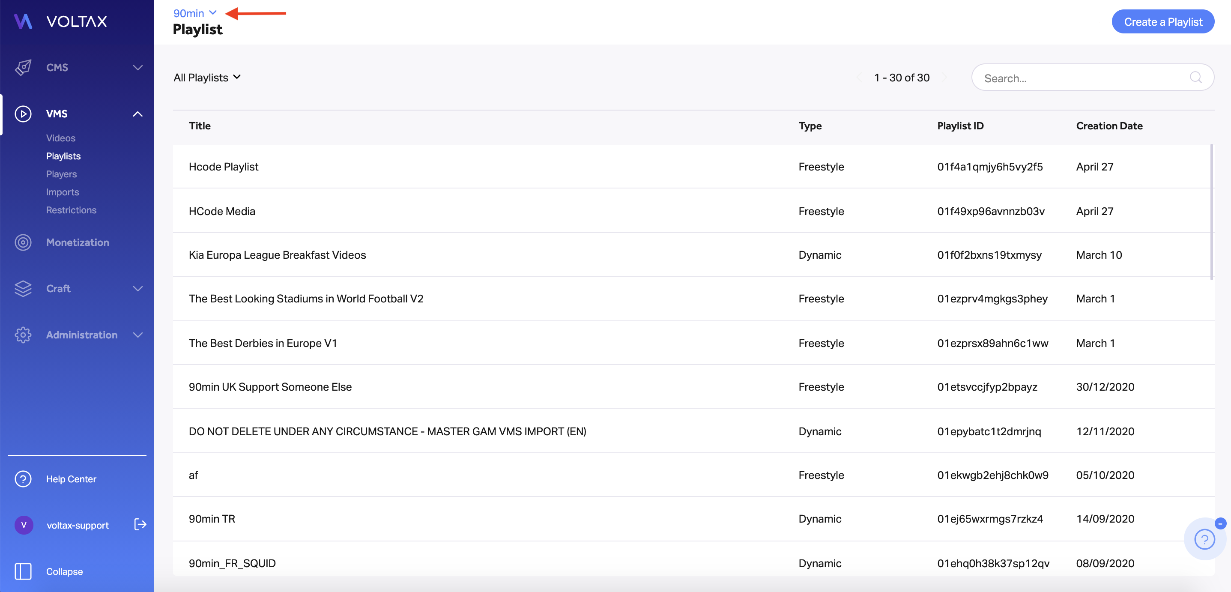Select Playlists in the VMS menu
Viewport: 1231px width, 592px height.
[x=63, y=156]
